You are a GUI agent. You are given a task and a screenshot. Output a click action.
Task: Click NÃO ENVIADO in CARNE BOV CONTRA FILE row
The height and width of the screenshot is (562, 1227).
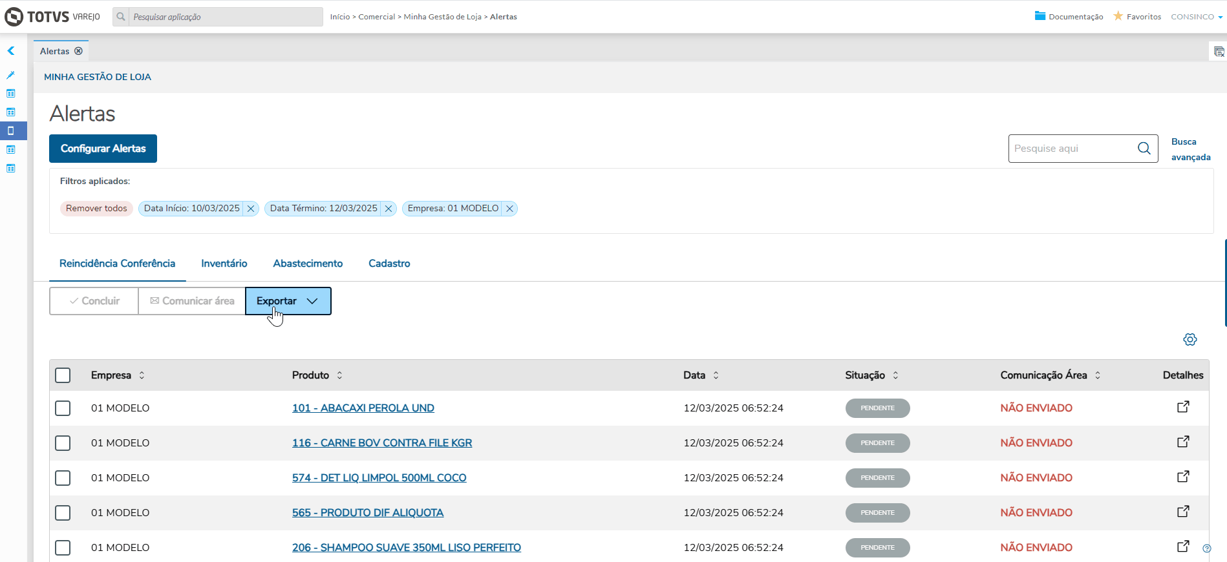(x=1036, y=443)
